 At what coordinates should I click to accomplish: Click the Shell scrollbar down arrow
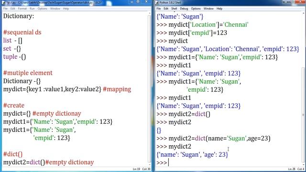click(x=304, y=165)
